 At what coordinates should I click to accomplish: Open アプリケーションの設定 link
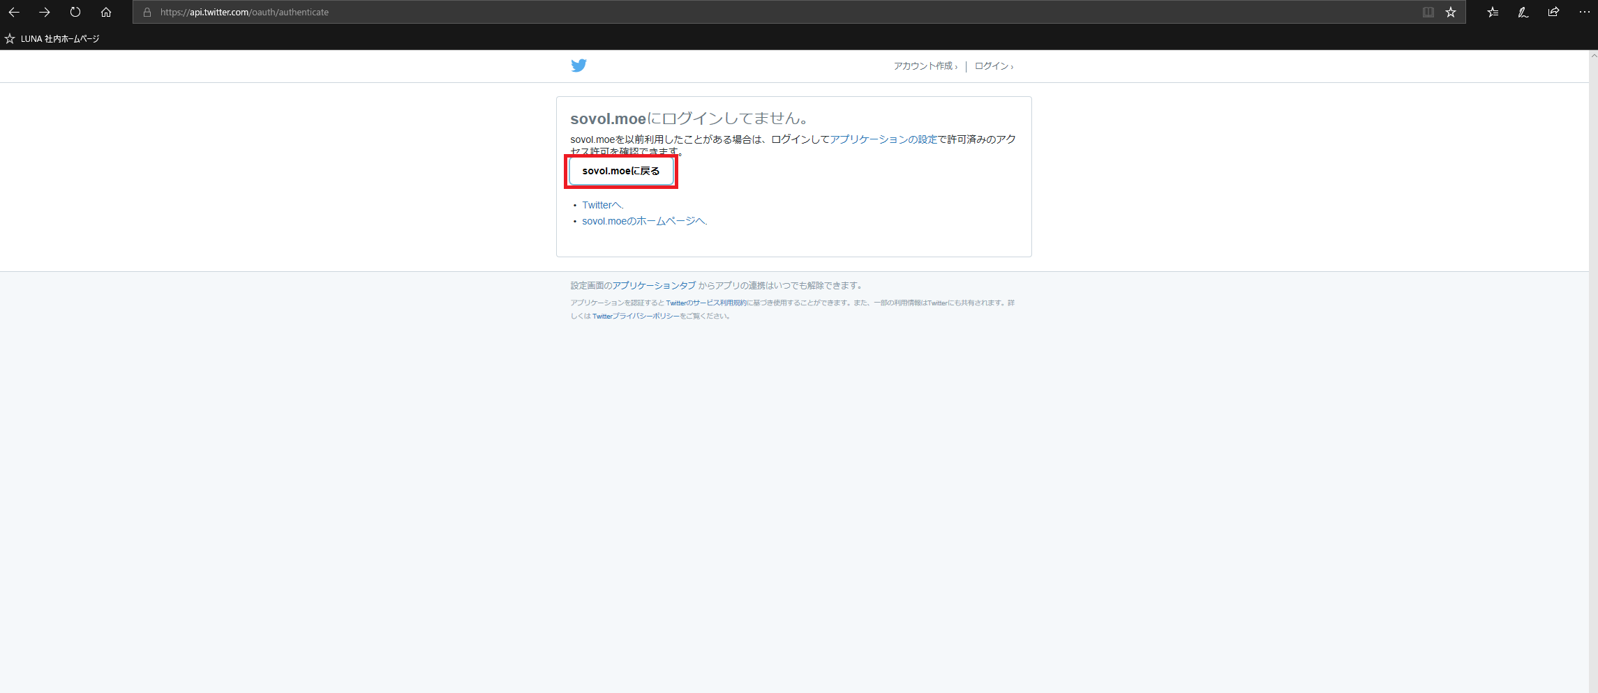pos(883,139)
